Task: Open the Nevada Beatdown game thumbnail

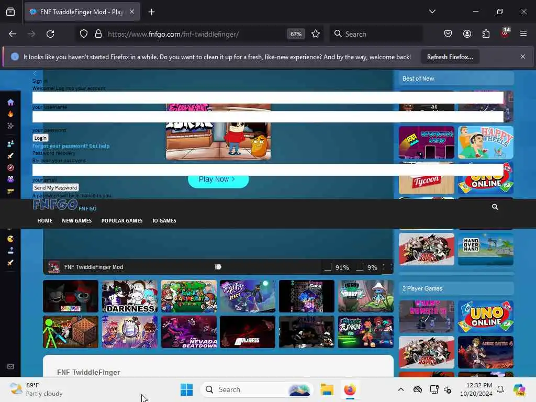Action: 188,332
